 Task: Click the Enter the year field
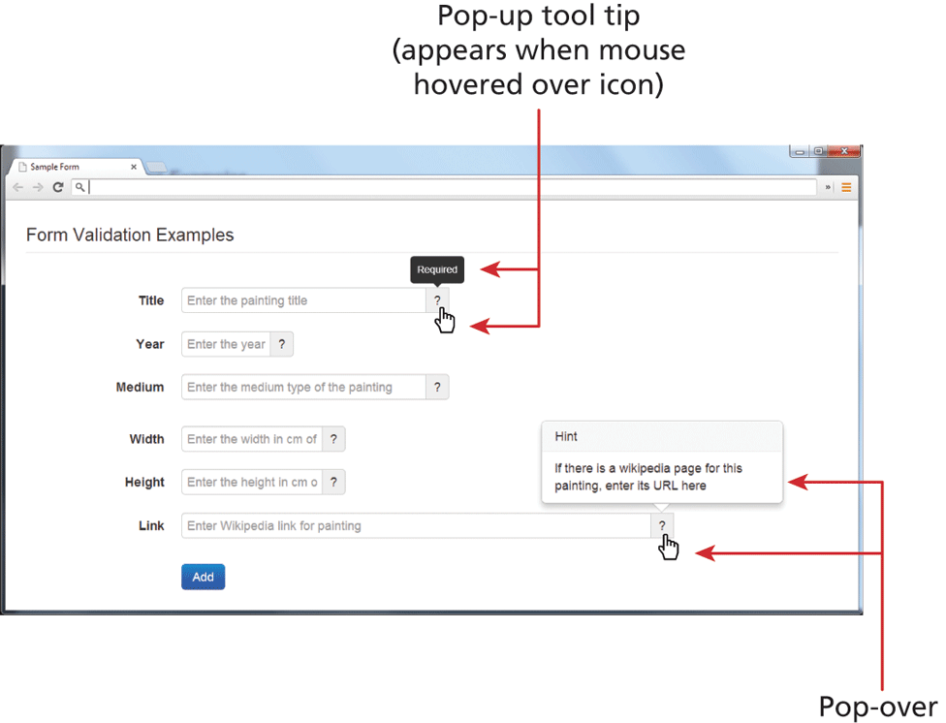pyautogui.click(x=225, y=344)
